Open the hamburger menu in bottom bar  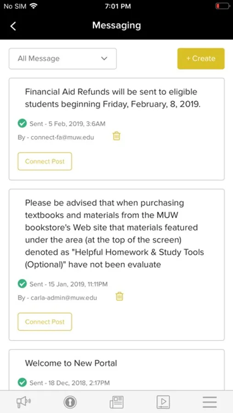[210, 402]
